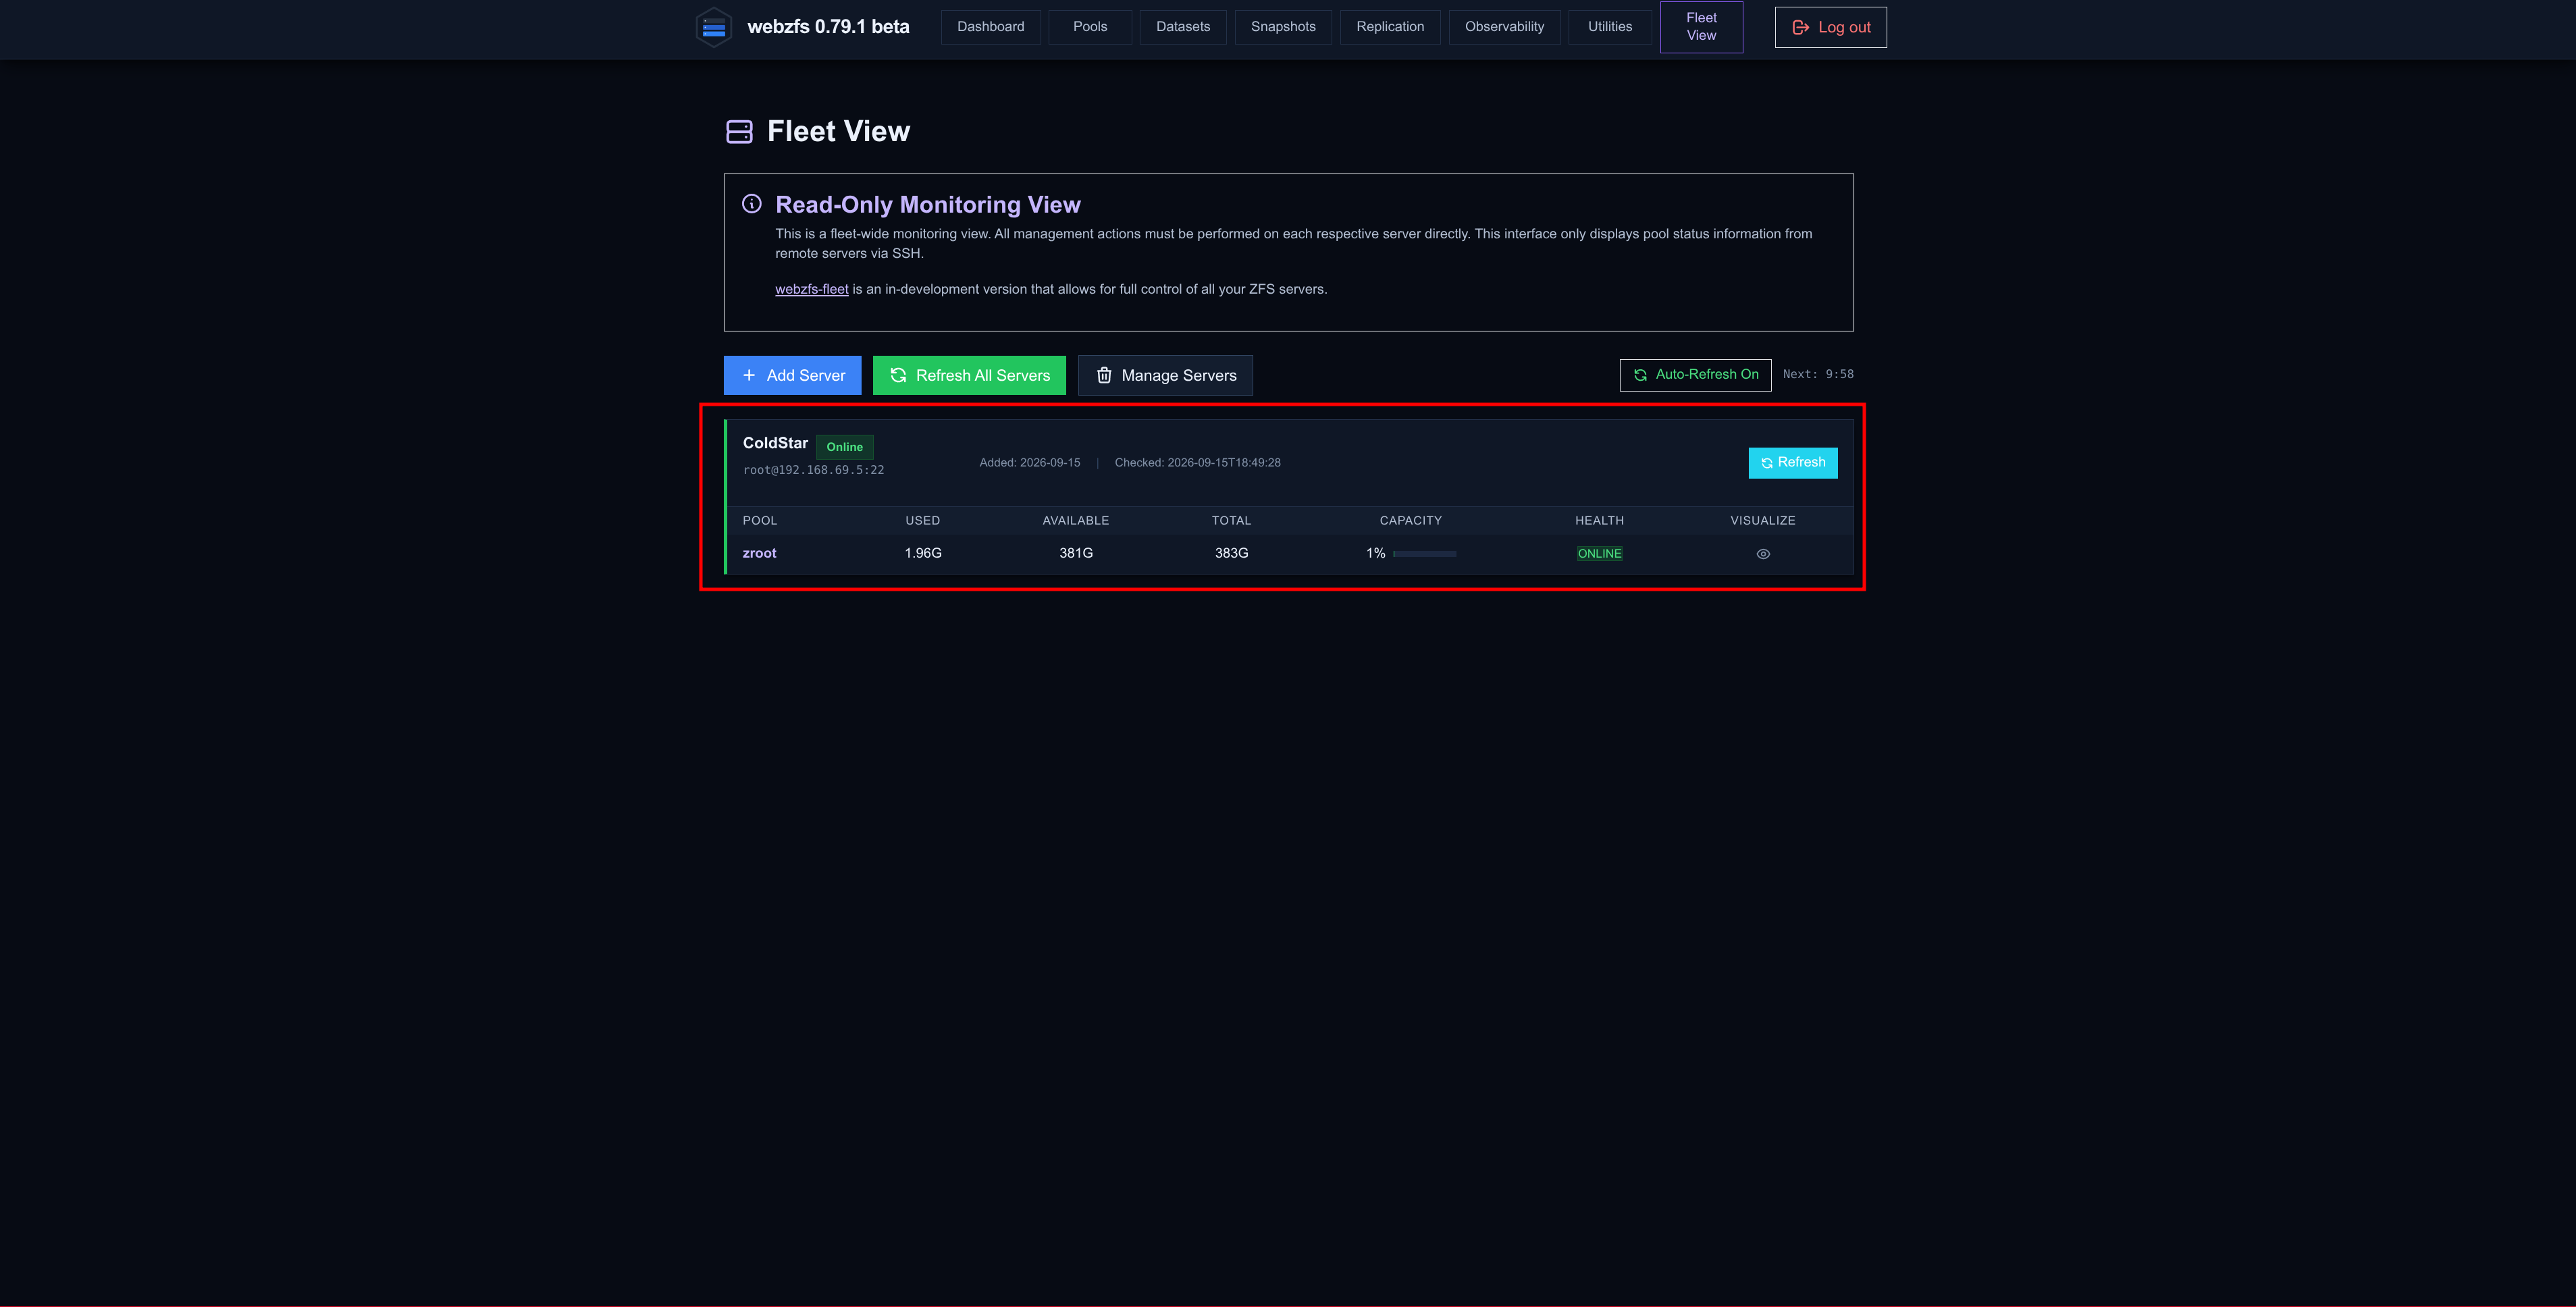This screenshot has height=1307, width=2576.
Task: Open the Dashboard nav item
Action: click(x=990, y=27)
